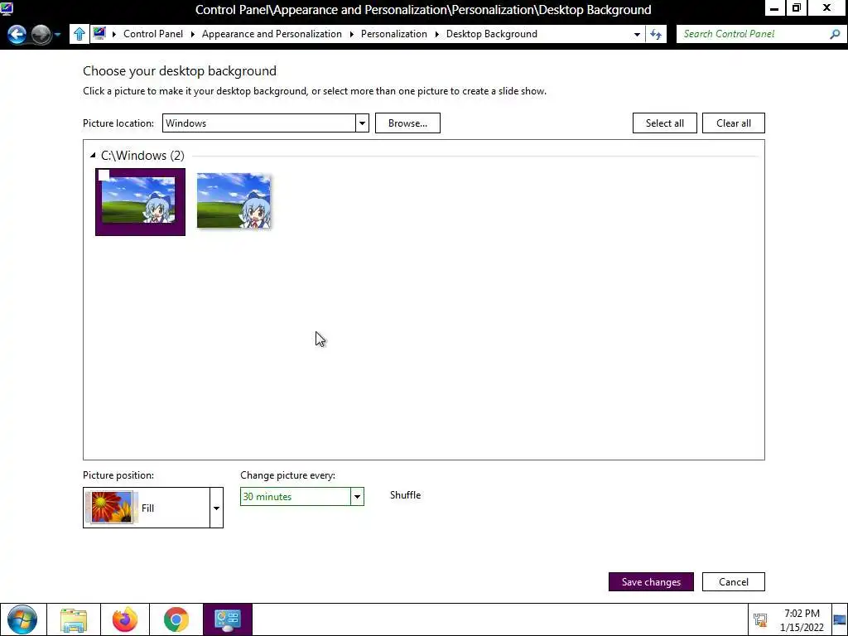Expand arrow after Appearance and Personalization breadcrumb
The width and height of the screenshot is (848, 636).
[x=351, y=34]
